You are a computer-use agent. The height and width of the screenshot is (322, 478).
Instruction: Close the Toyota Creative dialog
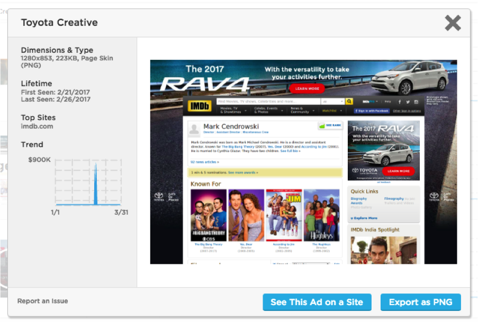pyautogui.click(x=453, y=23)
